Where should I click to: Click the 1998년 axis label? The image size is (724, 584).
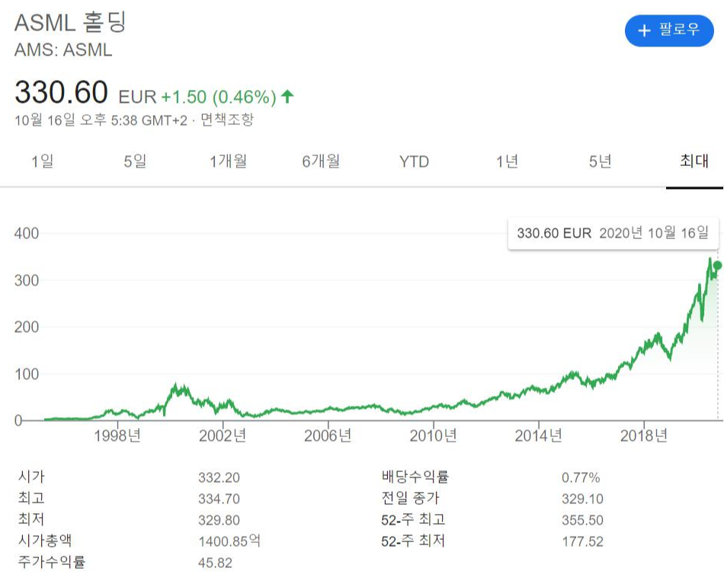[x=117, y=435]
